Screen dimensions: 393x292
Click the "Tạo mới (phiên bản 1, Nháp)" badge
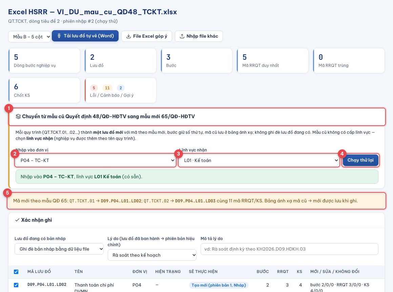tap(219, 285)
